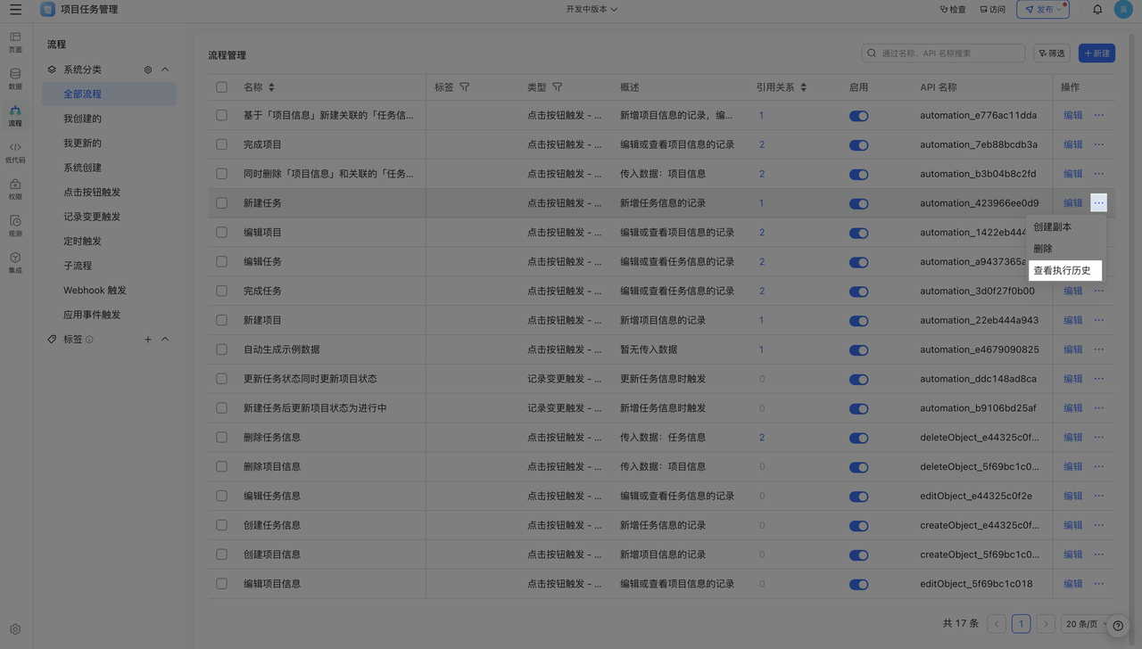Click the filter icon in 类型 column header

[558, 87]
